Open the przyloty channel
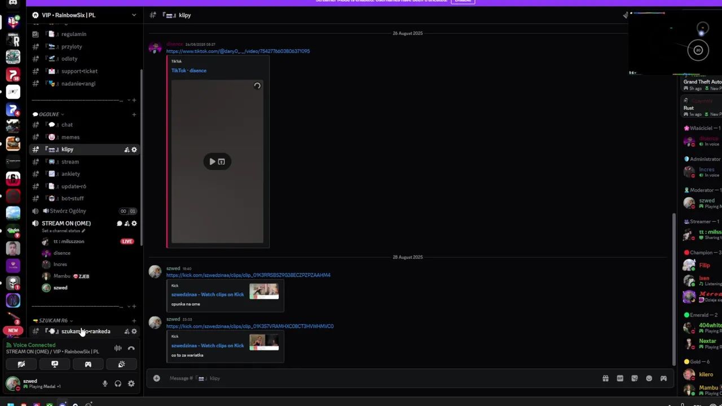 click(85, 47)
